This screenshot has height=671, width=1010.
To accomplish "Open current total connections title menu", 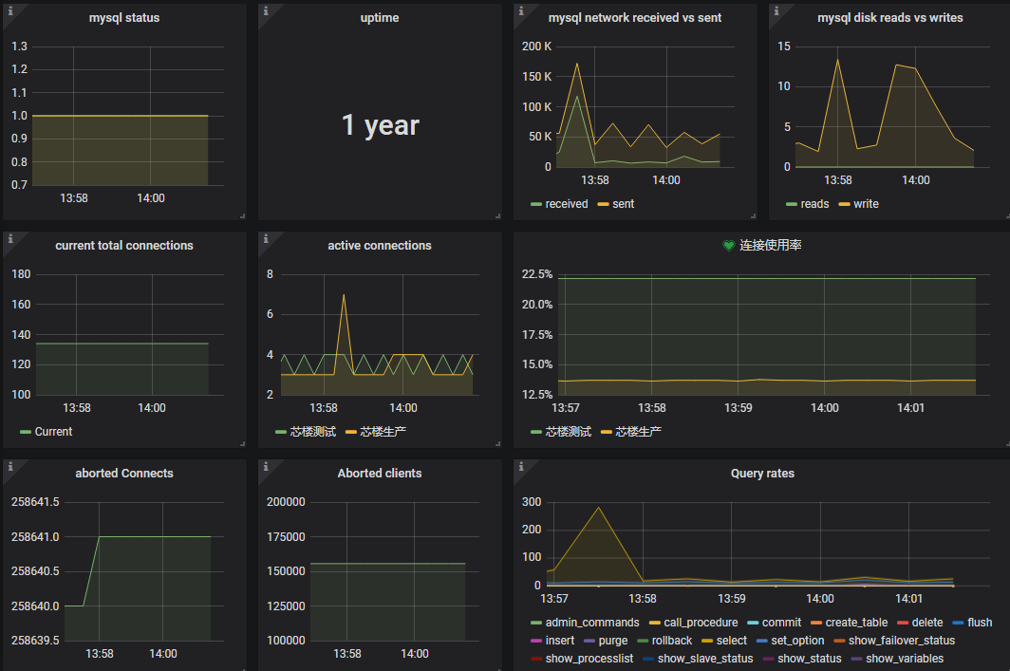I will [x=124, y=246].
